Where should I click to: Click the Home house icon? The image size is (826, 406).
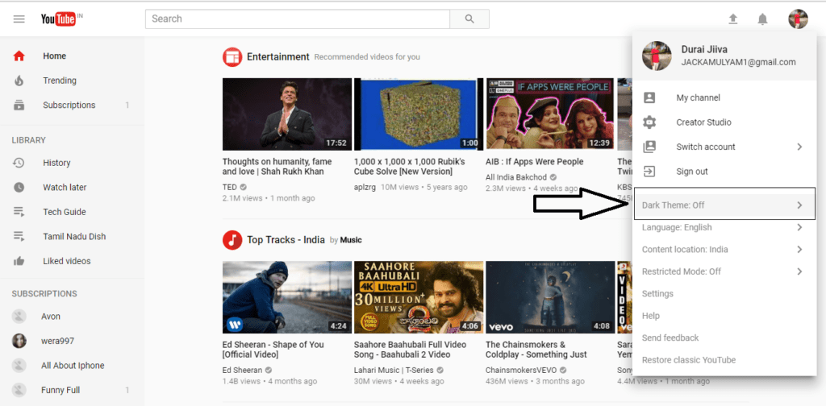(19, 56)
